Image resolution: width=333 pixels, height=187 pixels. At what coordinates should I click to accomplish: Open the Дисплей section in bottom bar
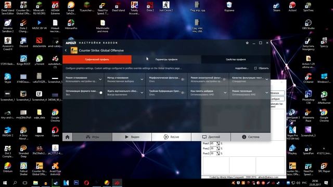point(211,137)
